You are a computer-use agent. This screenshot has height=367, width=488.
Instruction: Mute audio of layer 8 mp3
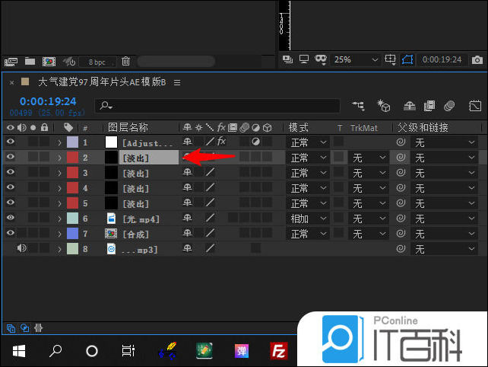click(21, 248)
